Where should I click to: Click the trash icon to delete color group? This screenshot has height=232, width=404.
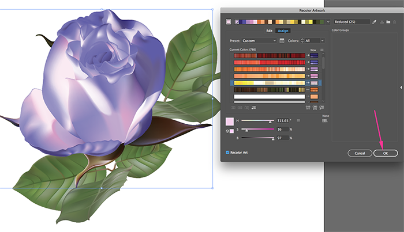pos(395,22)
